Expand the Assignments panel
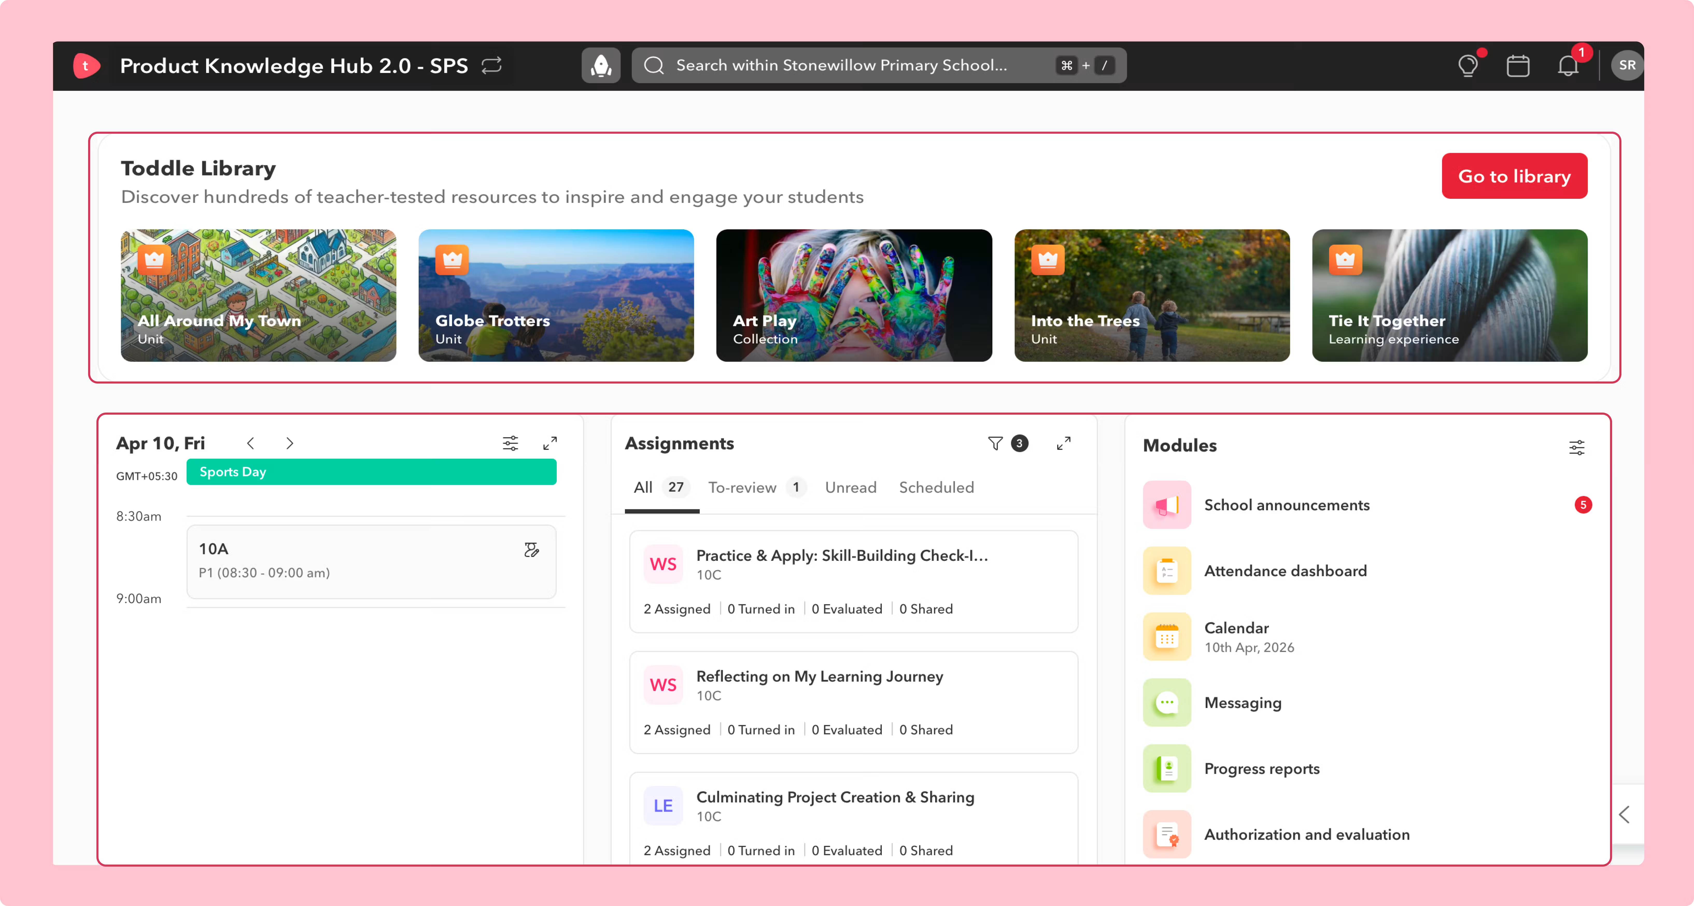The image size is (1694, 906). point(1063,443)
